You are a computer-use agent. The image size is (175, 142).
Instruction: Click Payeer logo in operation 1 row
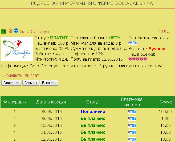(132, 112)
